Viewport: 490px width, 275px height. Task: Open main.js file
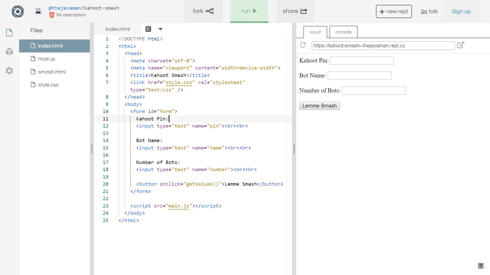click(x=54, y=59)
